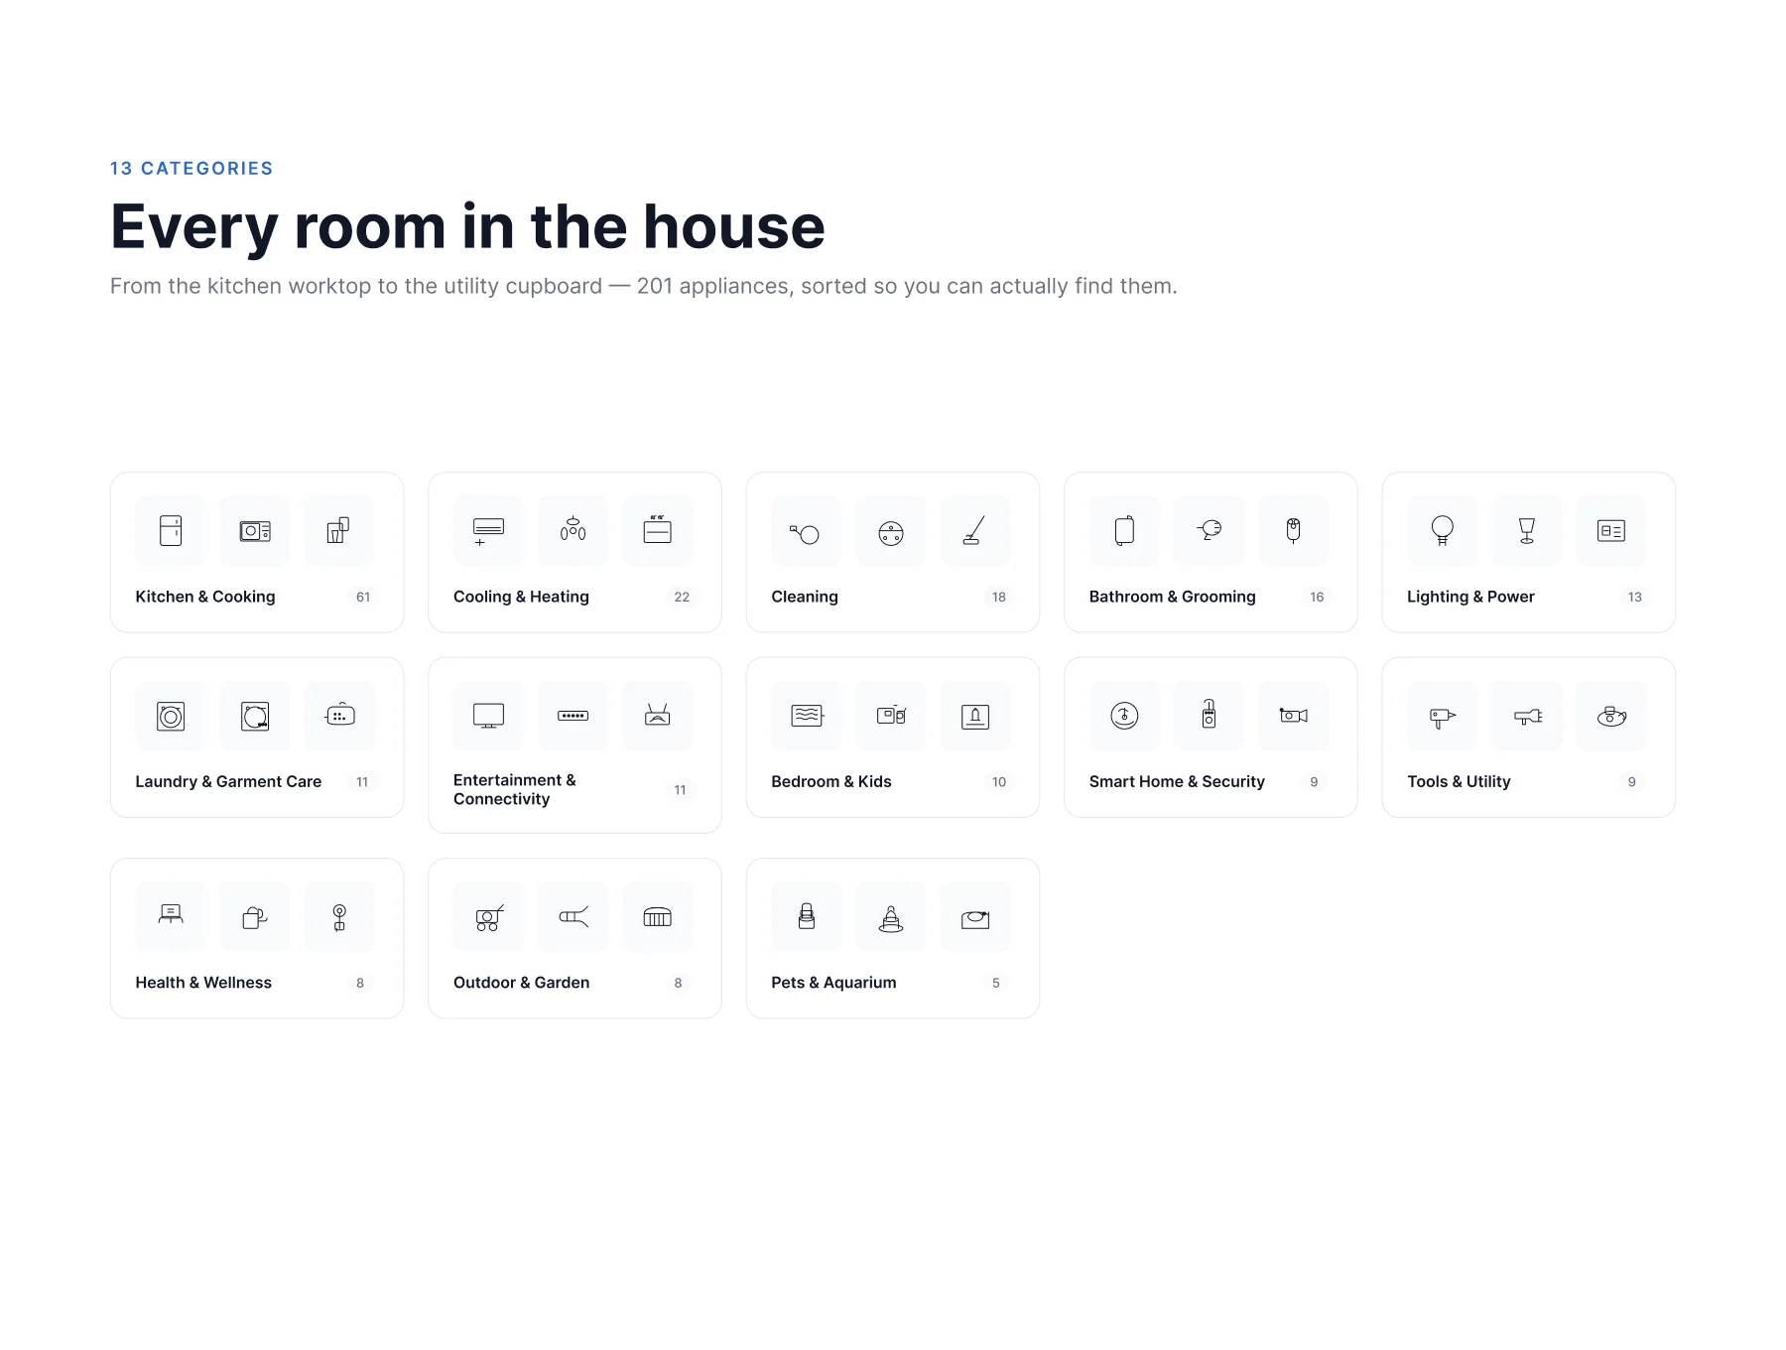Select the corded drill icon in Tools & Utility
This screenshot has width=1786, height=1350.
pyautogui.click(x=1527, y=716)
